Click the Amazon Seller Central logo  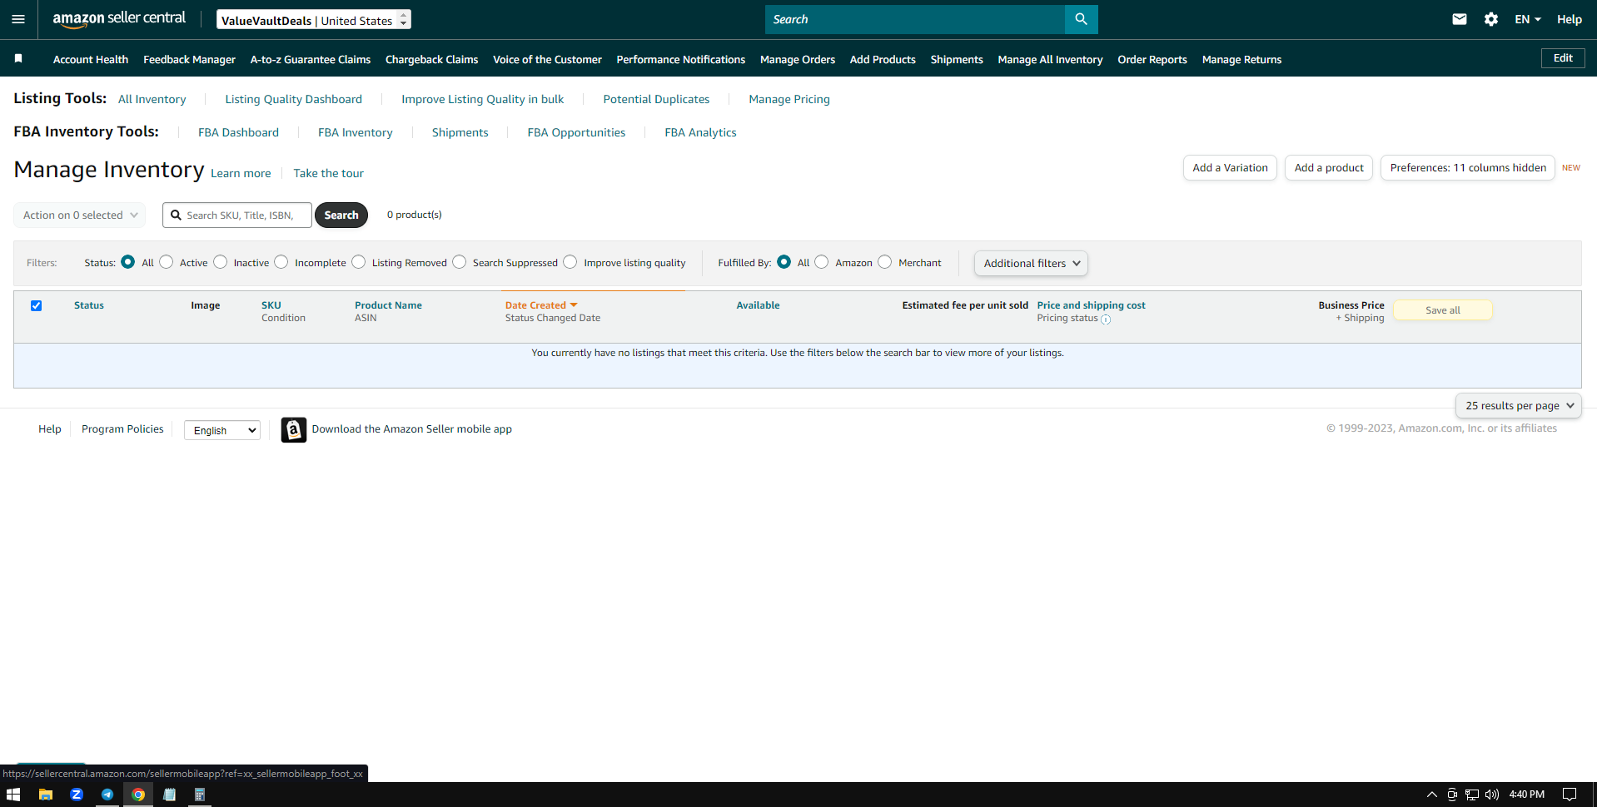119,19
